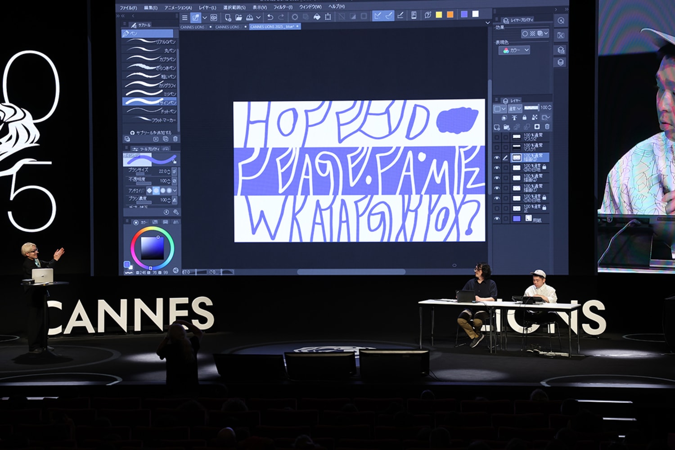This screenshot has width=675, height=450.
Task: Click the smartphone connect icon
Action: pos(414,15)
